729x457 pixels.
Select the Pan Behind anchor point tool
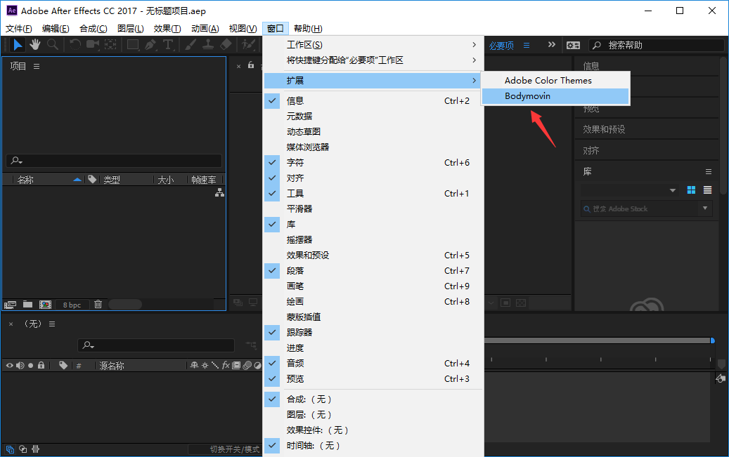tap(110, 45)
